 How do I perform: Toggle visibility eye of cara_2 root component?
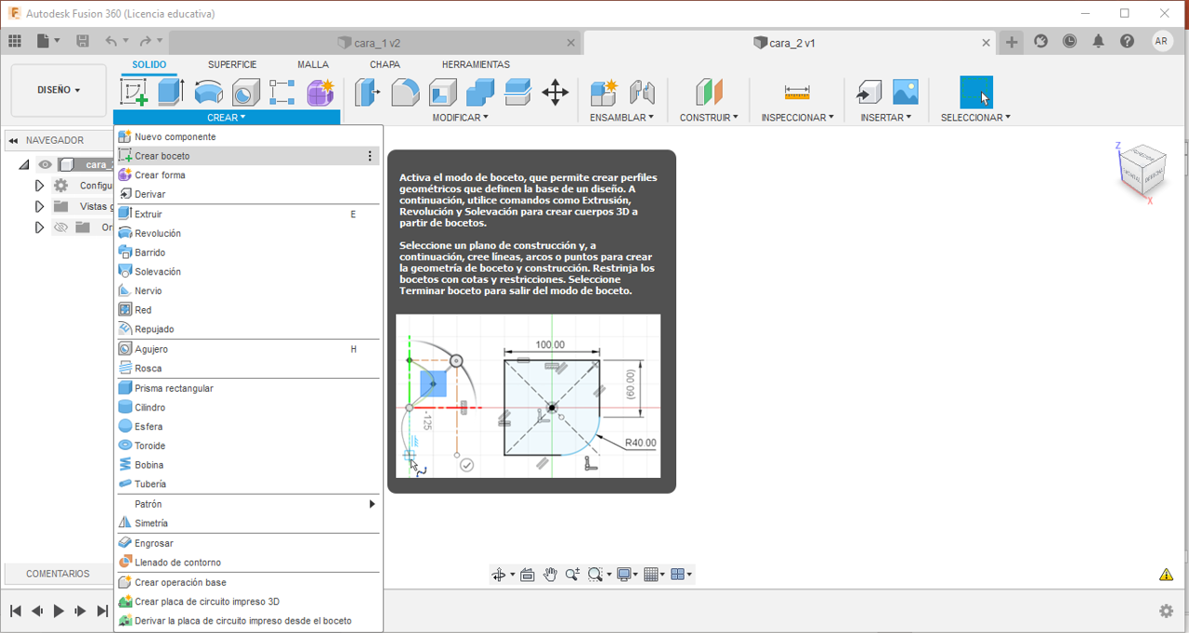[45, 164]
